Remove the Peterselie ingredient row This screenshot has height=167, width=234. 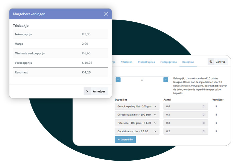coord(216,123)
